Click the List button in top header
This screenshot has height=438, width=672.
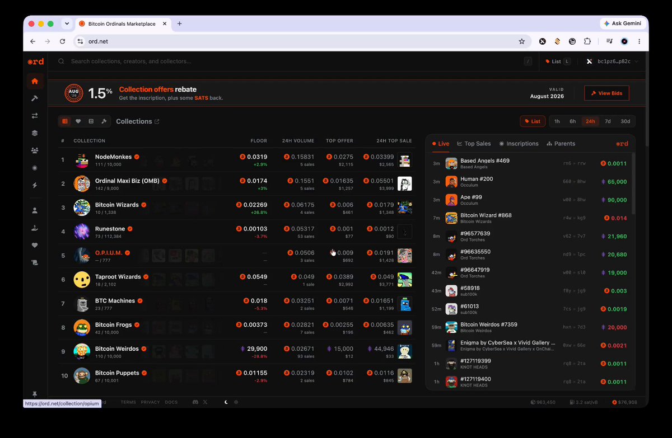(x=557, y=62)
